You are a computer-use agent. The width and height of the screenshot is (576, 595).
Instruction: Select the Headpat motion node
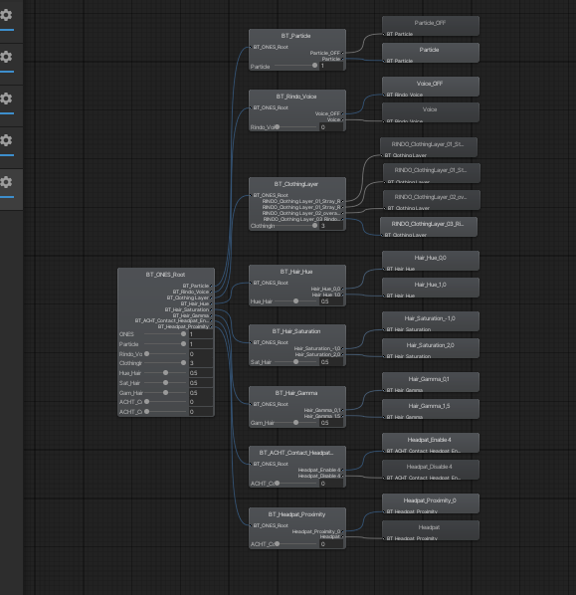click(431, 530)
